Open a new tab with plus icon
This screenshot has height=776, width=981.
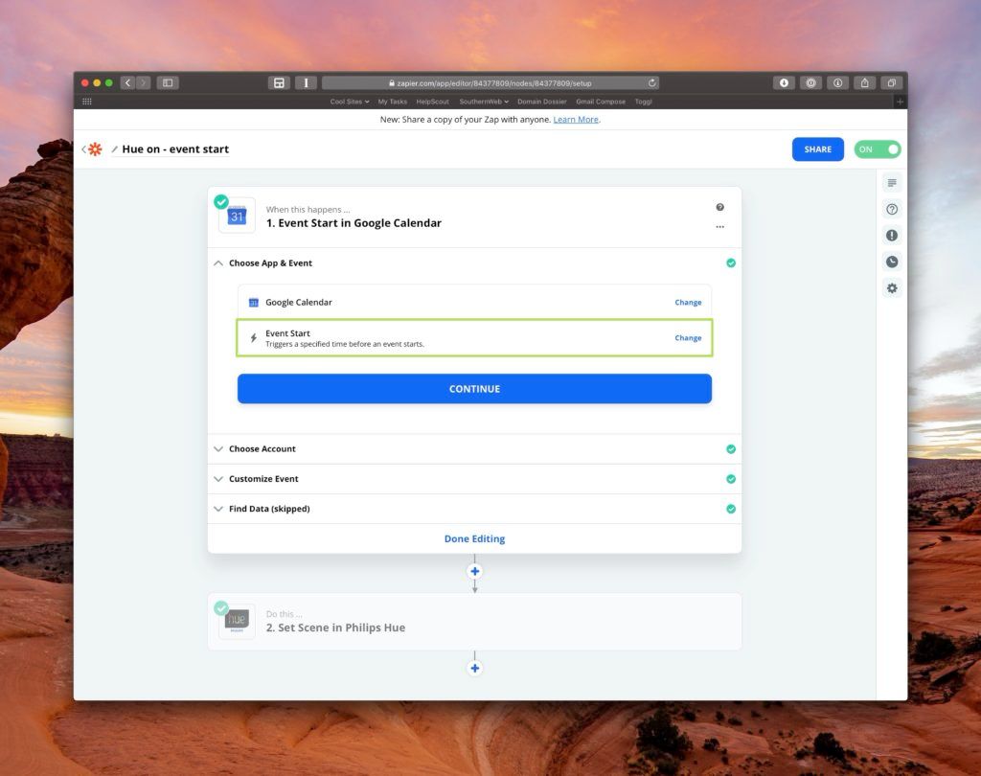tap(900, 102)
